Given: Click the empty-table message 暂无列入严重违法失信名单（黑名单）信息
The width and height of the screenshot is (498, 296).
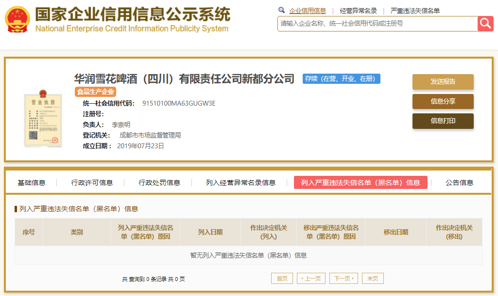Looking at the screenshot, I should point(248,255).
